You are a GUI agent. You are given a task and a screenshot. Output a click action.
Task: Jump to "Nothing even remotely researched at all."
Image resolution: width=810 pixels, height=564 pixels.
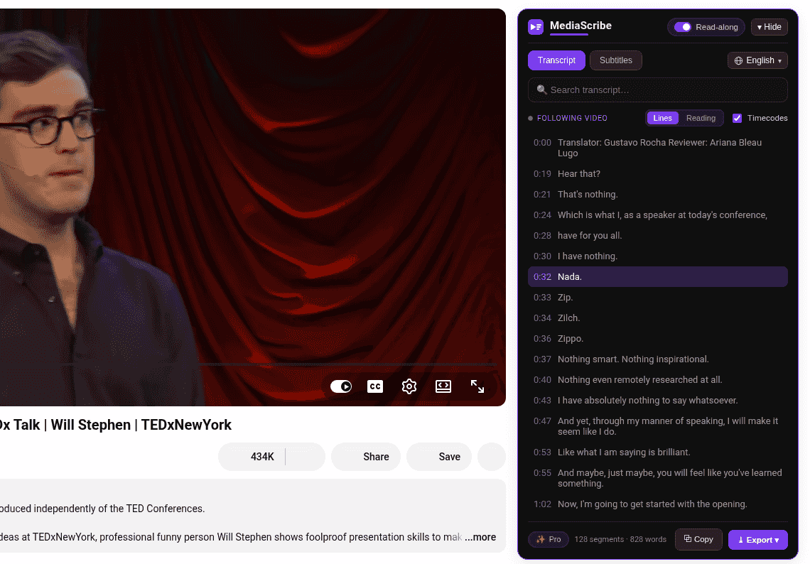658,380
